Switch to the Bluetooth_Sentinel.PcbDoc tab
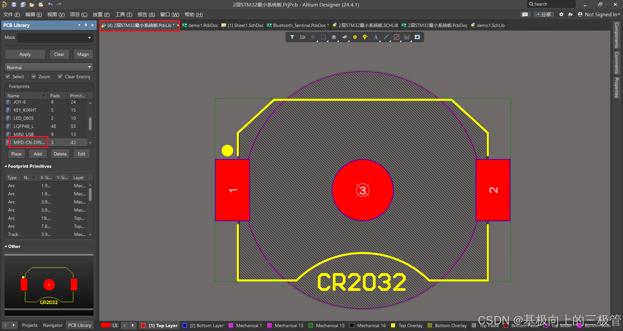The height and width of the screenshot is (331, 623). coord(298,25)
